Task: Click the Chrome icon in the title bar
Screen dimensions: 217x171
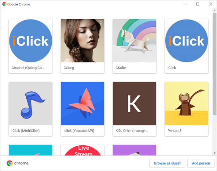Action: pyautogui.click(x=4, y=4)
